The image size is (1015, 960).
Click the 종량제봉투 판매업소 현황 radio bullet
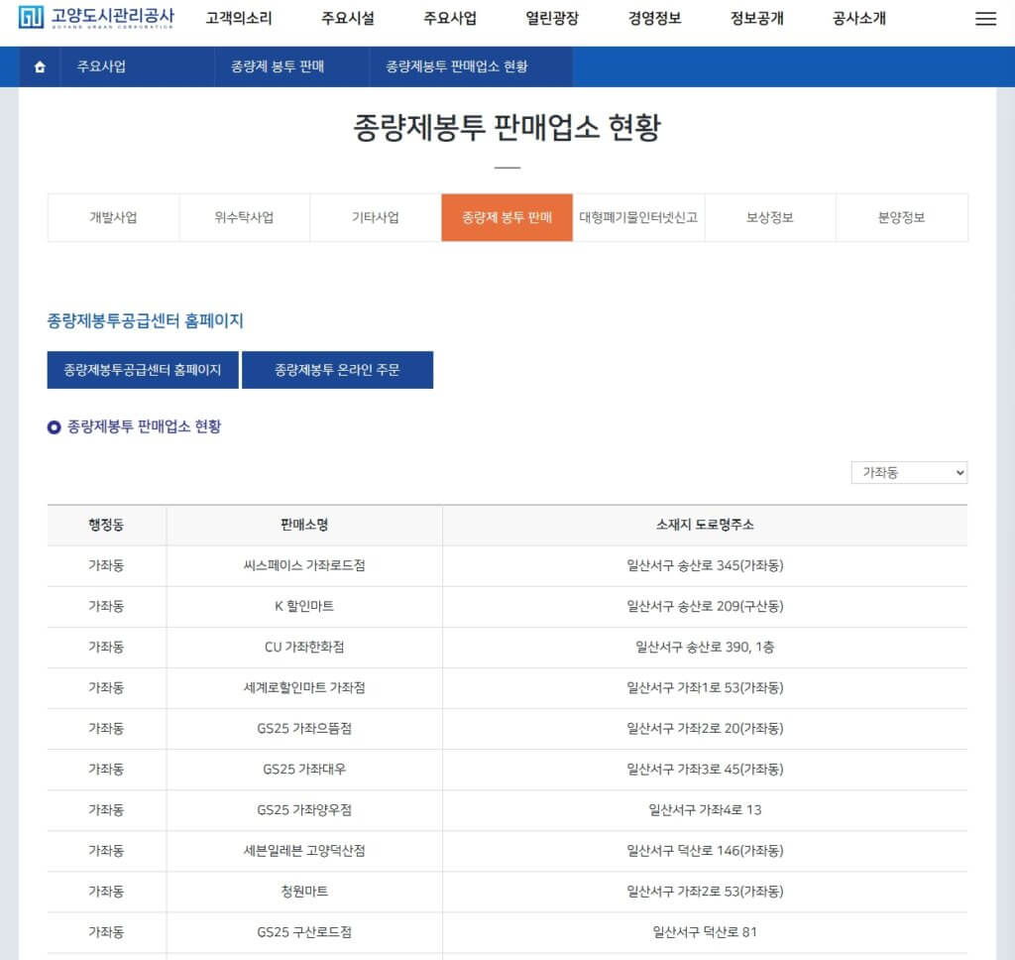[52, 428]
